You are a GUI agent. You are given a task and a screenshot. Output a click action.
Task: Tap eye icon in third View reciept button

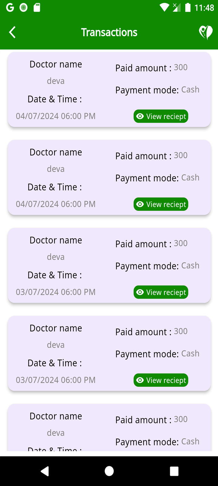coord(140,292)
